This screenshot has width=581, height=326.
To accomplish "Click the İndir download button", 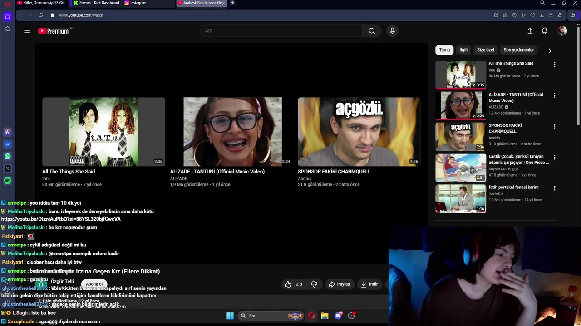I will [369, 284].
